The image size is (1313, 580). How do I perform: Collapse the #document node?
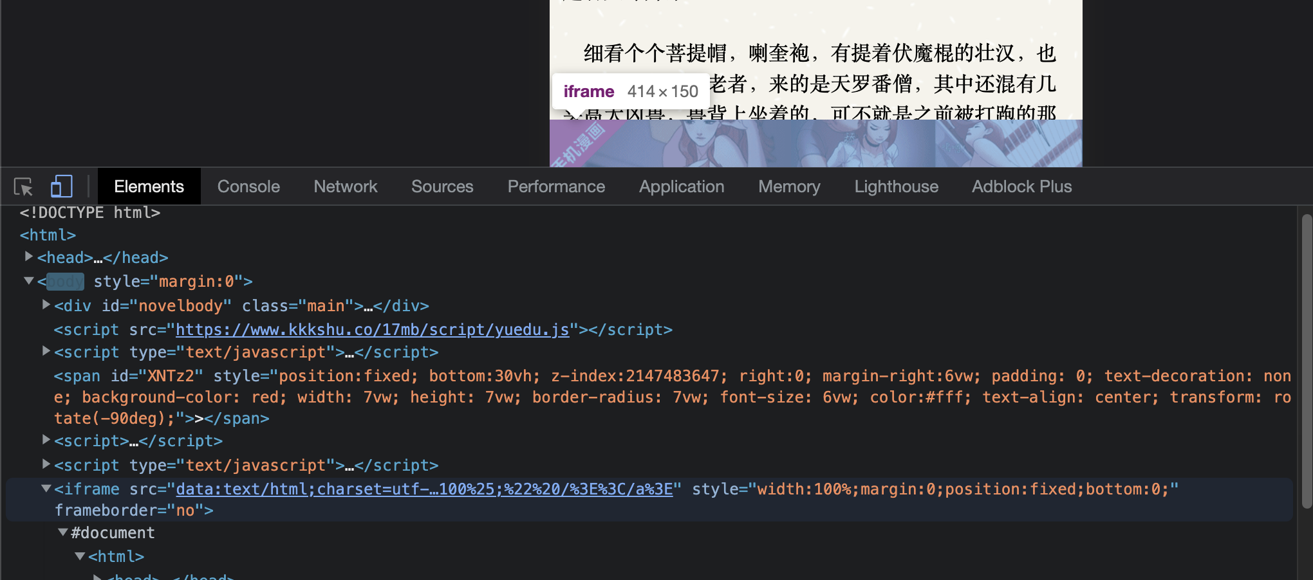(62, 532)
